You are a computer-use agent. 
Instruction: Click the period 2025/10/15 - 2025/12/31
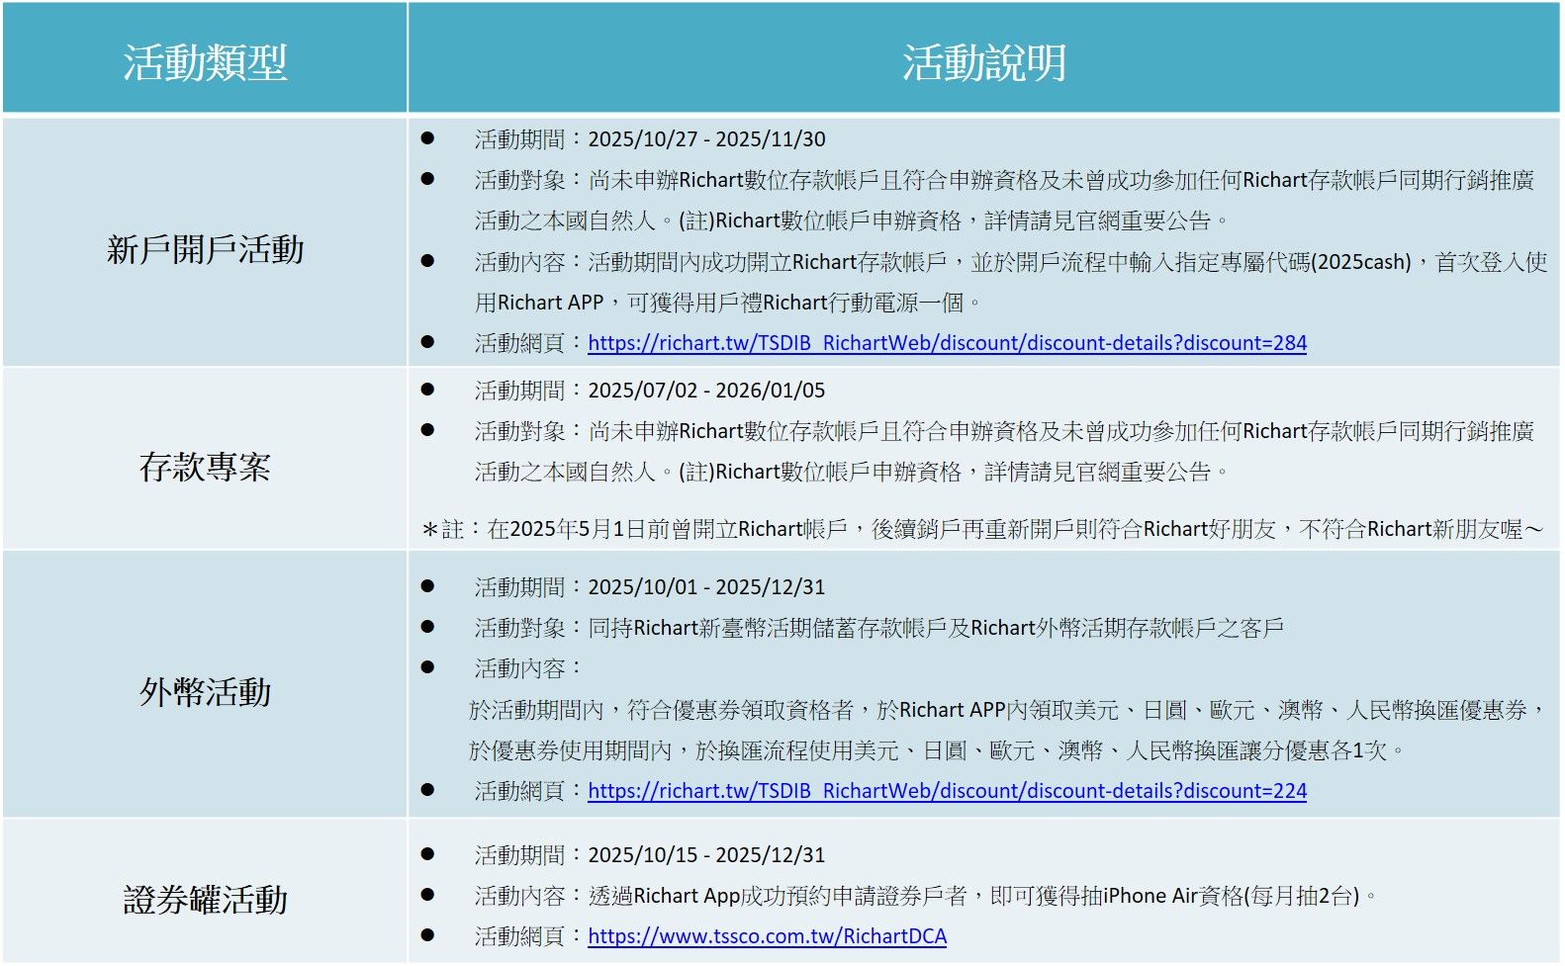706,855
